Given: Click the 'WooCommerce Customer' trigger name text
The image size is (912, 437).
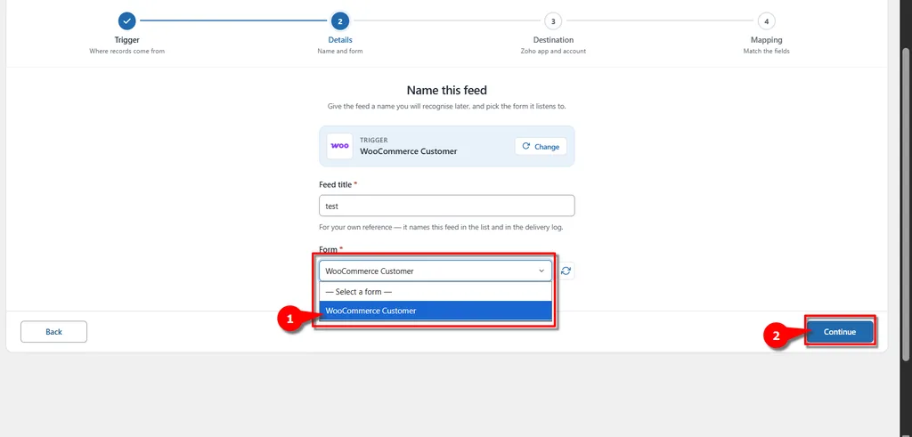Looking at the screenshot, I should [408, 151].
